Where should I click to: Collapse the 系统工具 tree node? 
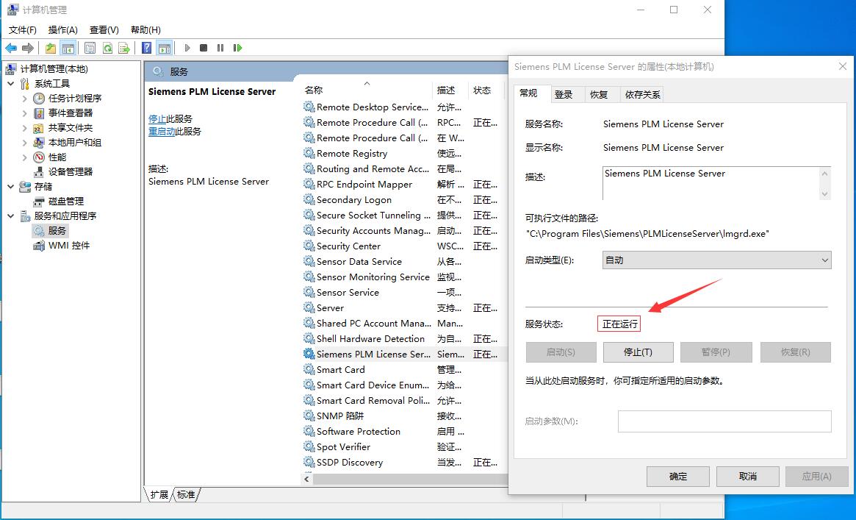pyautogui.click(x=11, y=83)
